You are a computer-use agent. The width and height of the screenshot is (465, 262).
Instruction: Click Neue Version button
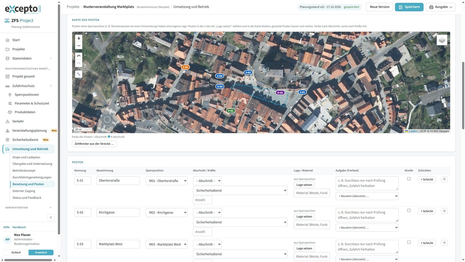pos(380,7)
